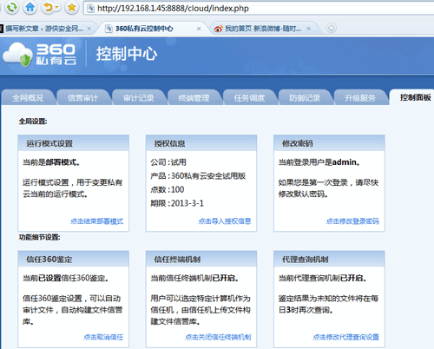Screen dimensions: 434x349
Task: Click the 运行模式设置 card header
Action: click(x=74, y=143)
